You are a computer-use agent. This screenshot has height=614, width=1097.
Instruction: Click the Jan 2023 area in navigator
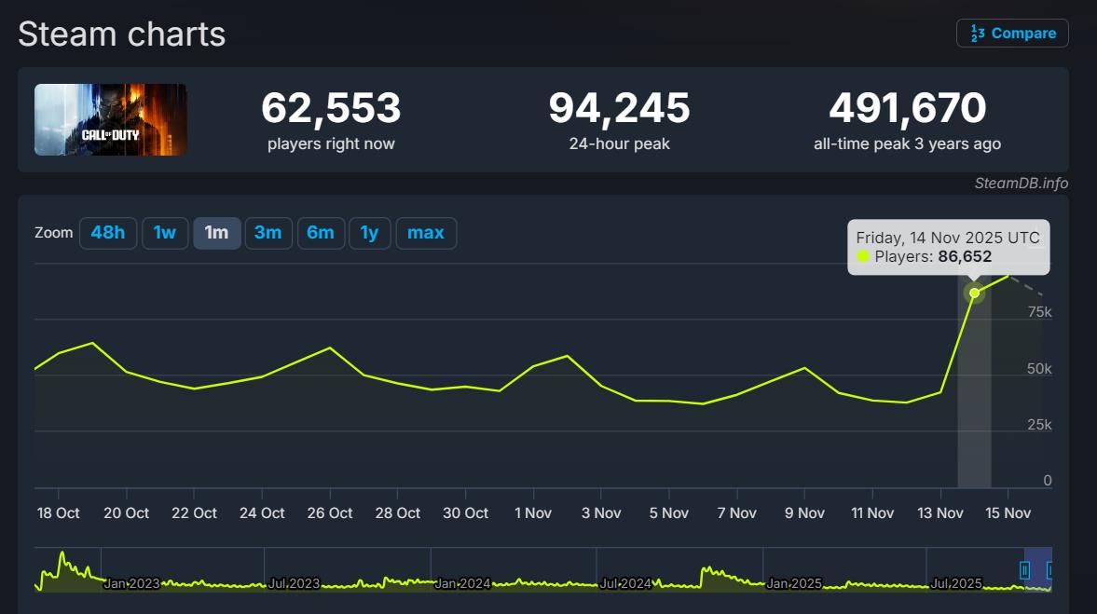point(130,583)
